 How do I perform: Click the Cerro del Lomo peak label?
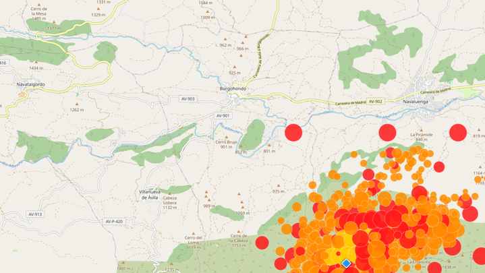coord(194,243)
